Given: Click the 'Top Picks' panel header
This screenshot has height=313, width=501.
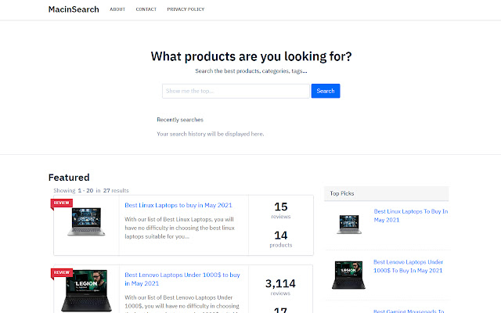Looking at the screenshot, I should (386, 193).
